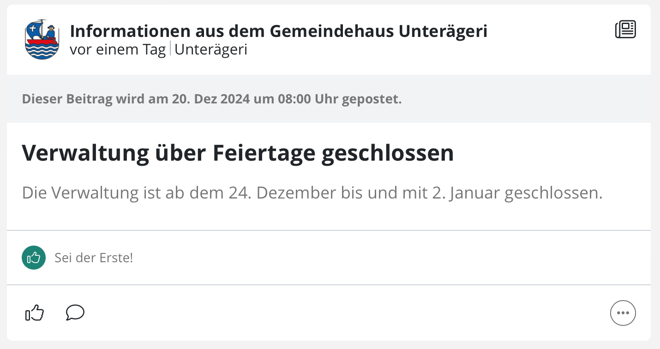Click the "Sei der Erste!" reactions text
This screenshot has width=660, height=349.
point(94,258)
